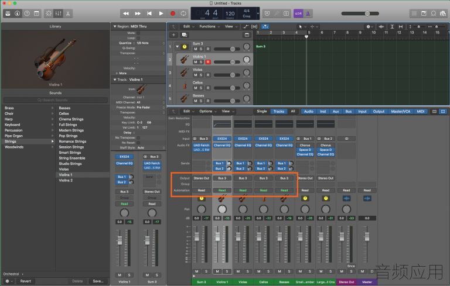Open the Editors scissors button
The width and height of the screenshot is (450, 286).
pos(68,13)
